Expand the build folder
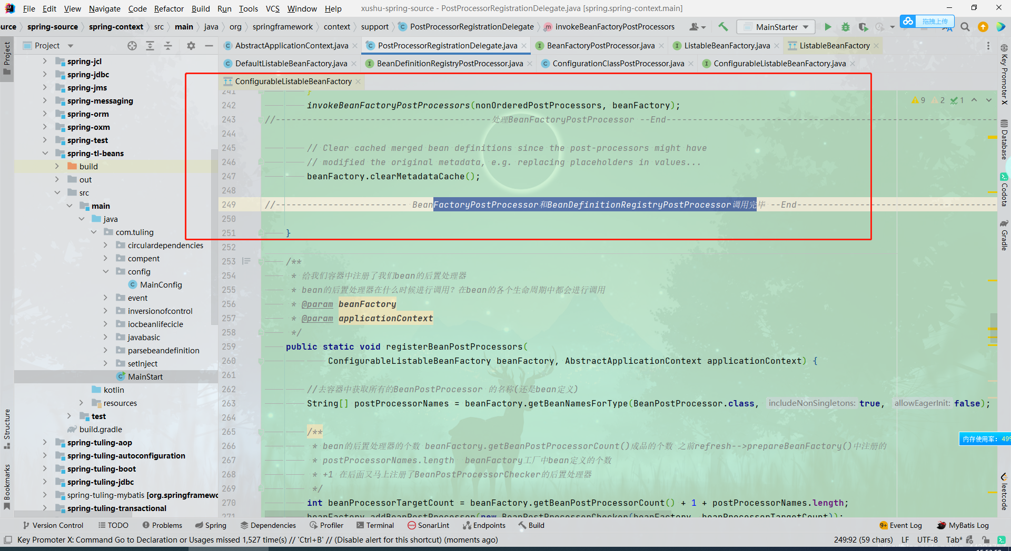Image resolution: width=1011 pixels, height=551 pixels. [57, 167]
